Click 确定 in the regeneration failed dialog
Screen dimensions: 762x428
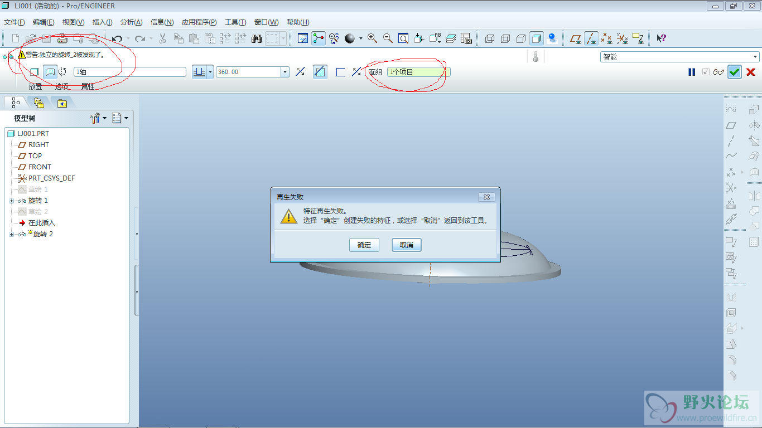pyautogui.click(x=364, y=245)
